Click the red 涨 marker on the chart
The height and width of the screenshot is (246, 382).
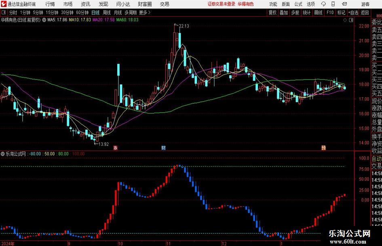click(x=116, y=147)
